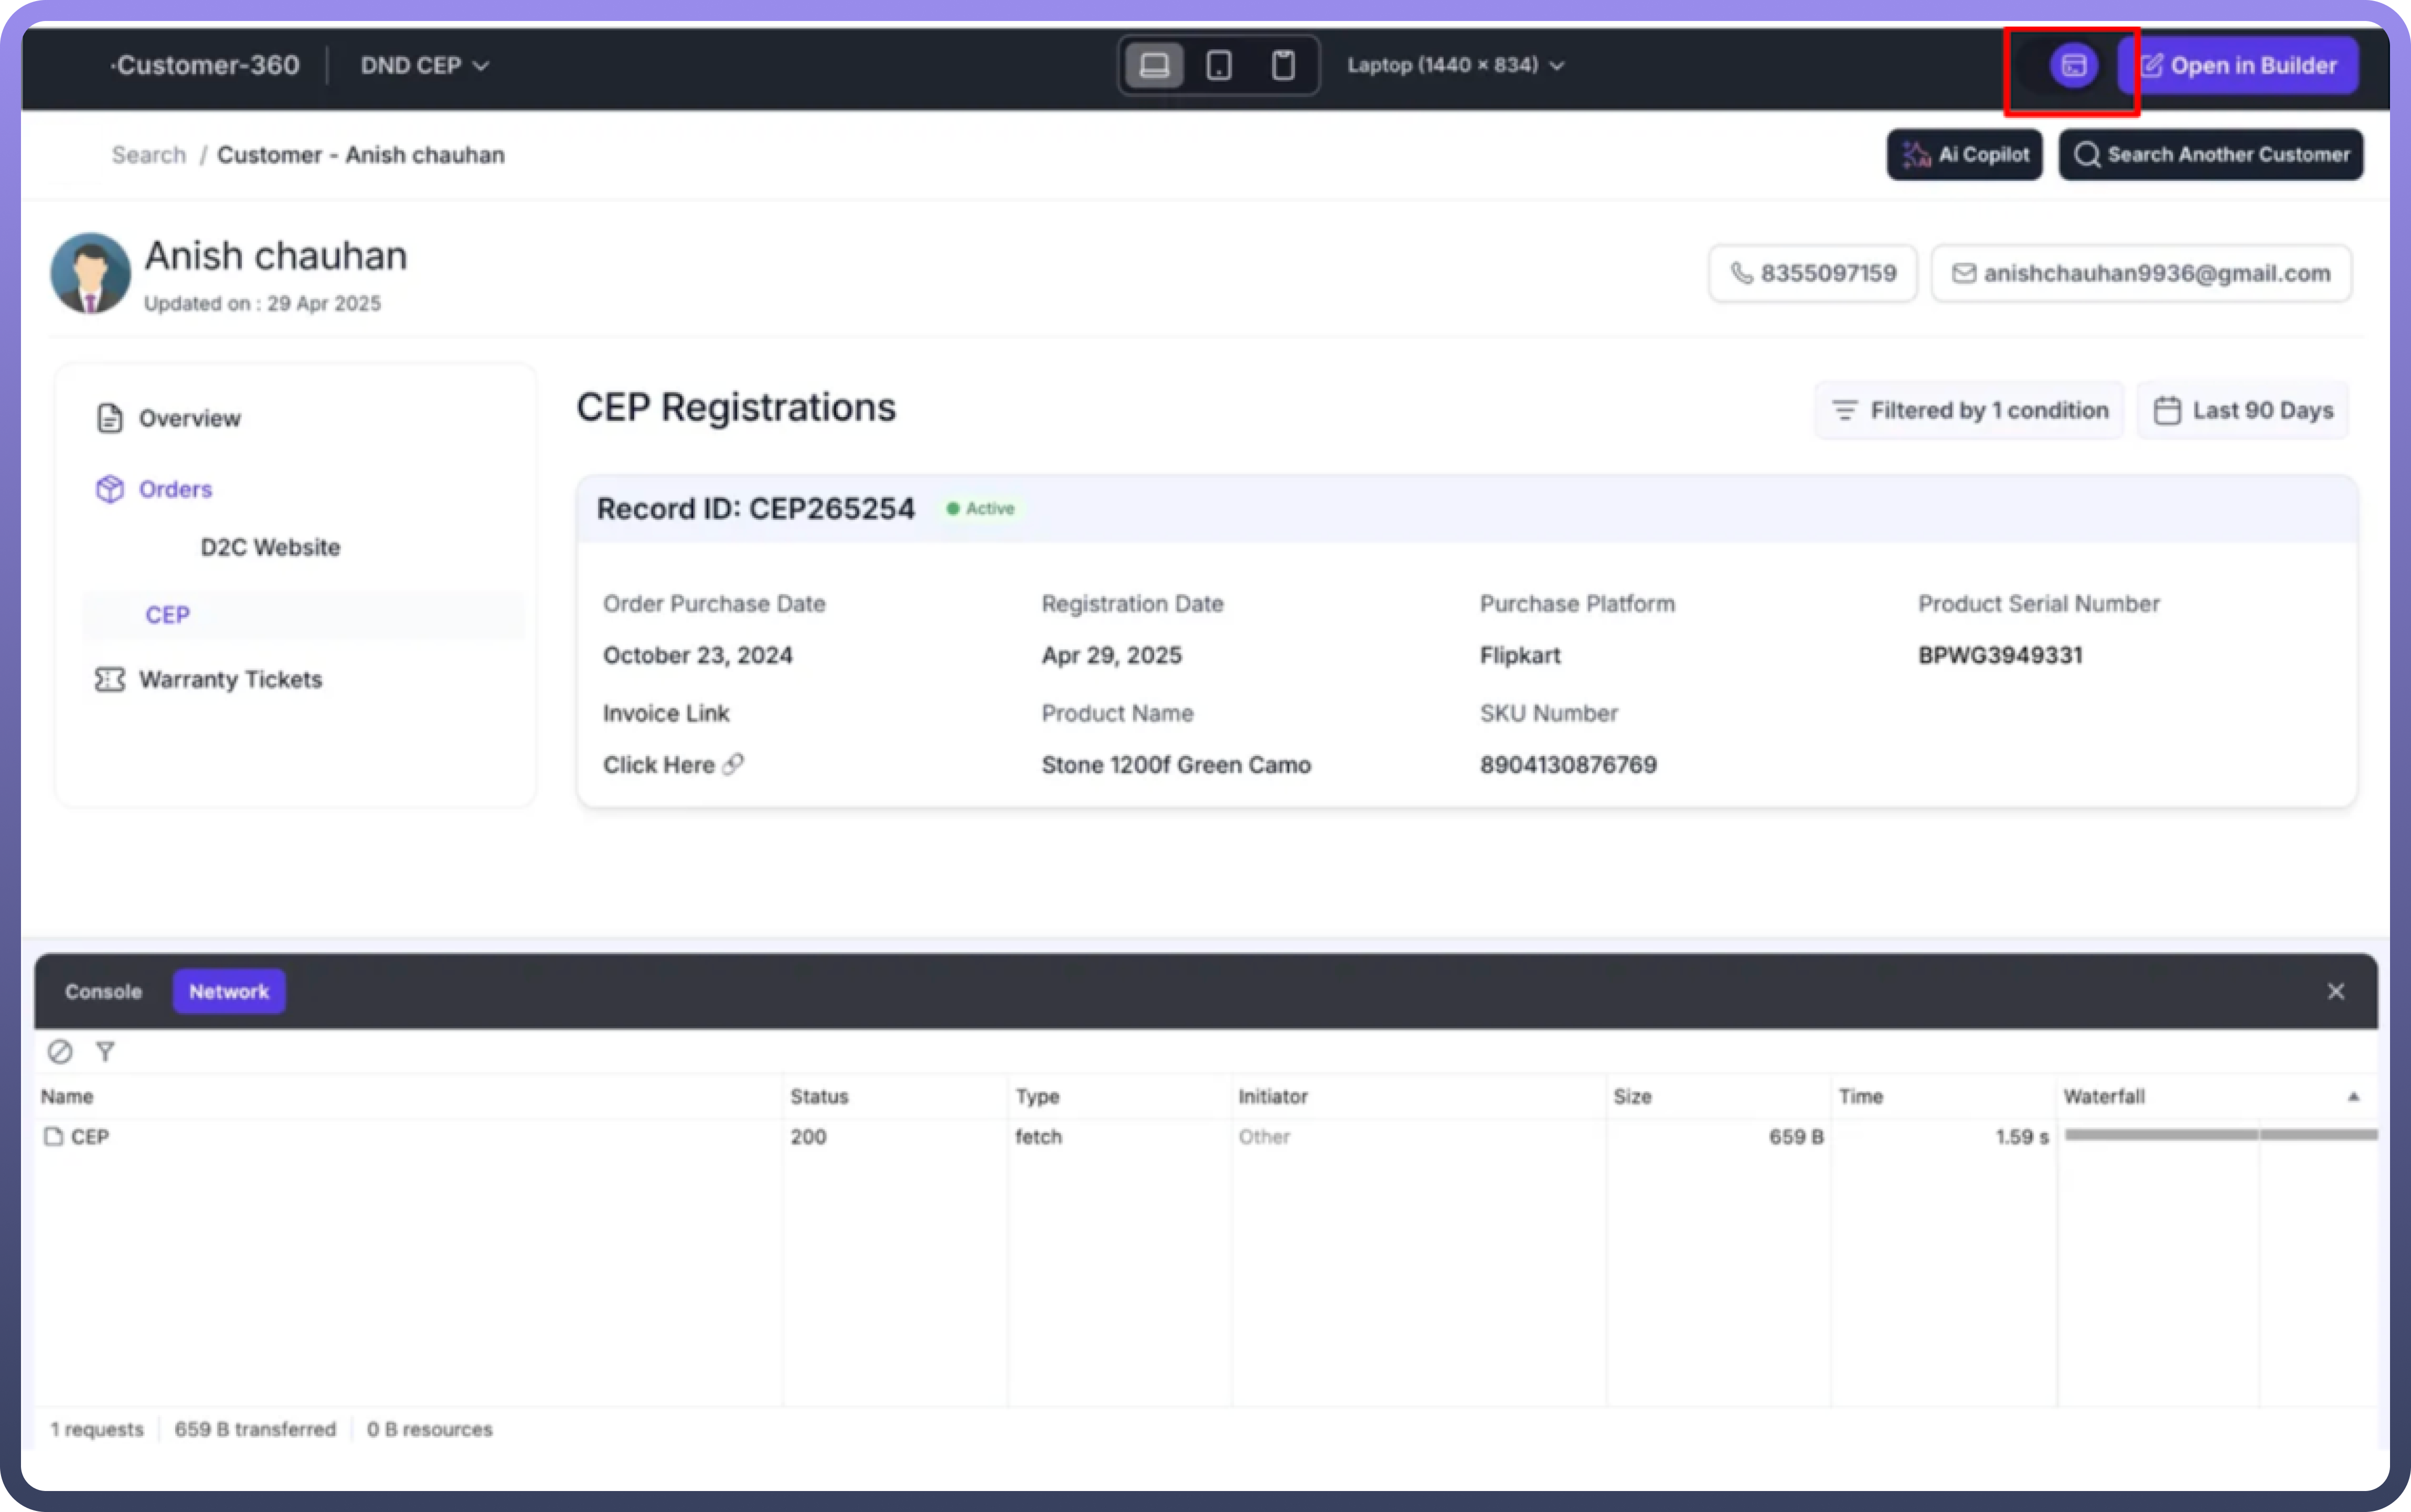The height and width of the screenshot is (1512, 2411).
Task: Select the tablet device preview icon
Action: click(x=1219, y=66)
